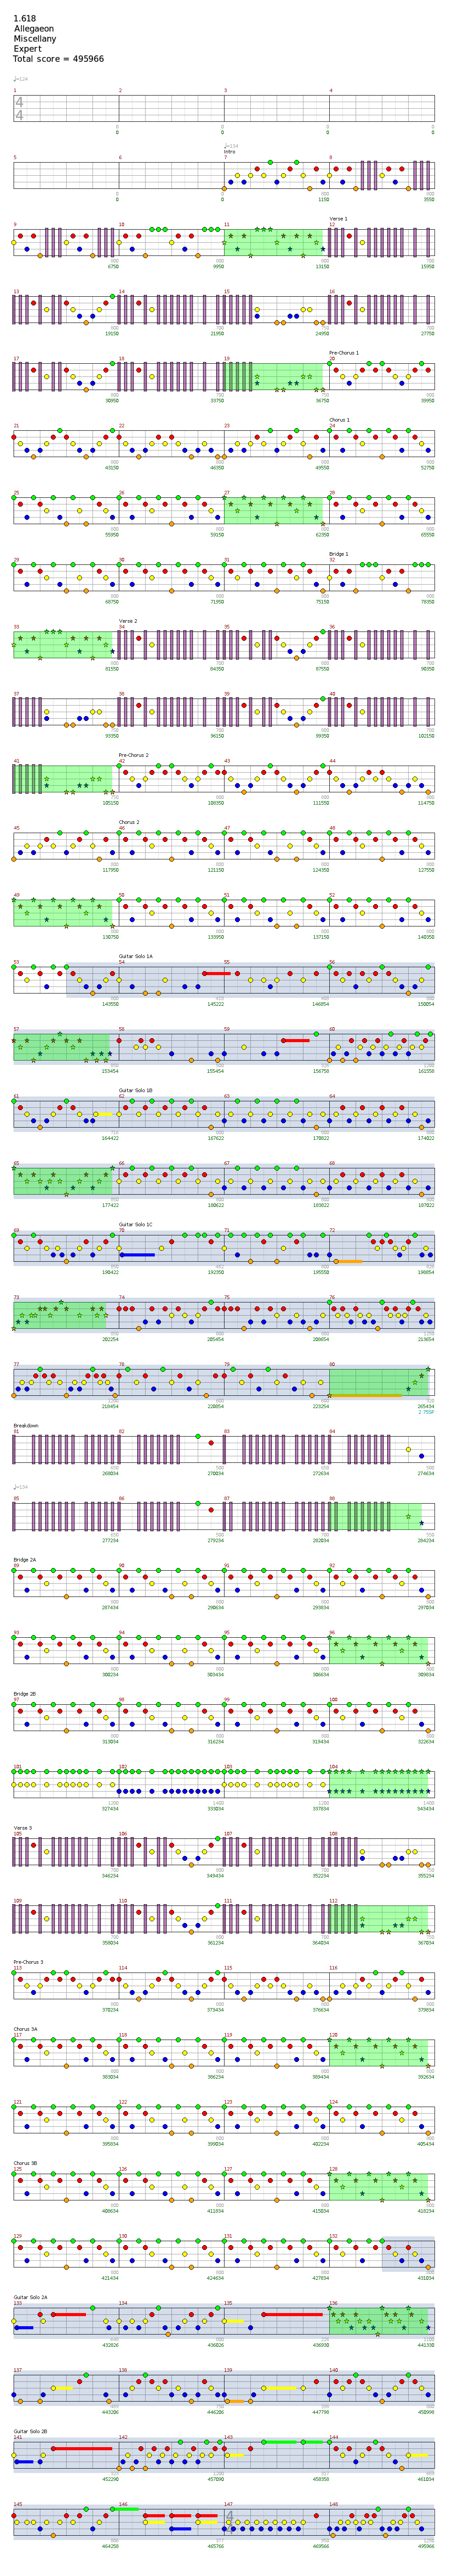Click the tempo marking above measure 1
The width and height of the screenshot is (449, 2576).
[21, 79]
